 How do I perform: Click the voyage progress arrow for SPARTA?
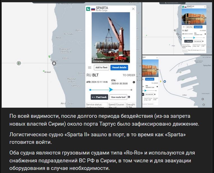pyautogui.click(x=111, y=90)
